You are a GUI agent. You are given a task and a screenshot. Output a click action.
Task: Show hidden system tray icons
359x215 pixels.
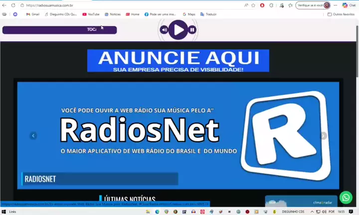312,212
